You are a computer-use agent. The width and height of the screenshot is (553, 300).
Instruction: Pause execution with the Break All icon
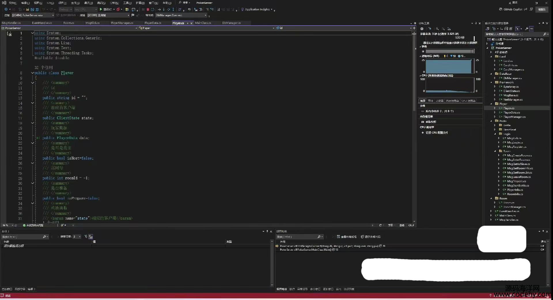143,9
